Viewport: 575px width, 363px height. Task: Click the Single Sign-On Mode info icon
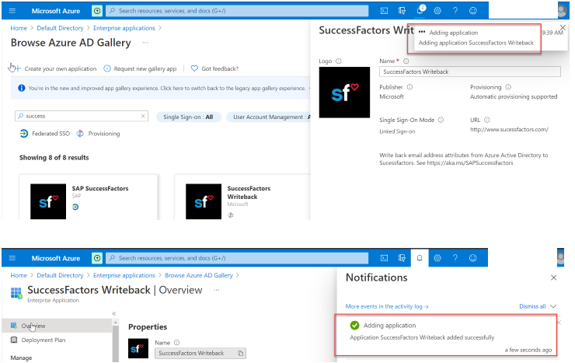(x=441, y=120)
